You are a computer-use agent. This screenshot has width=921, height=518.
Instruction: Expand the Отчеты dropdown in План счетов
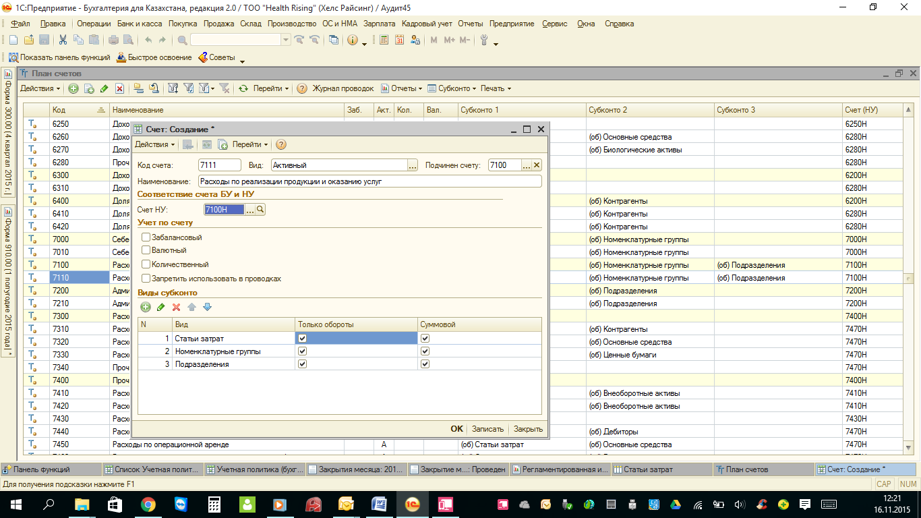pos(402,88)
